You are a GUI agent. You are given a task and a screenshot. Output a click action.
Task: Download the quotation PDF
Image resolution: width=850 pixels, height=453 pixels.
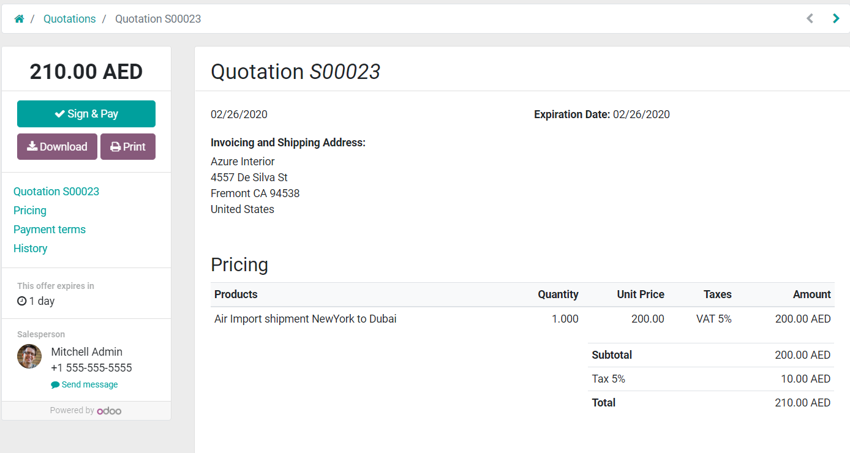[57, 147]
